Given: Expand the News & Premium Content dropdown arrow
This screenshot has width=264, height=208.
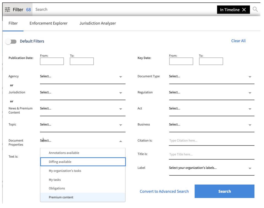Looking at the screenshot, I should 120,109.
